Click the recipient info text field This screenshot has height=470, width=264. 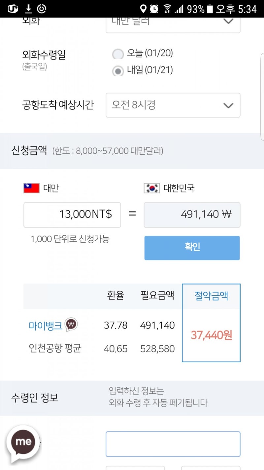click(173, 444)
